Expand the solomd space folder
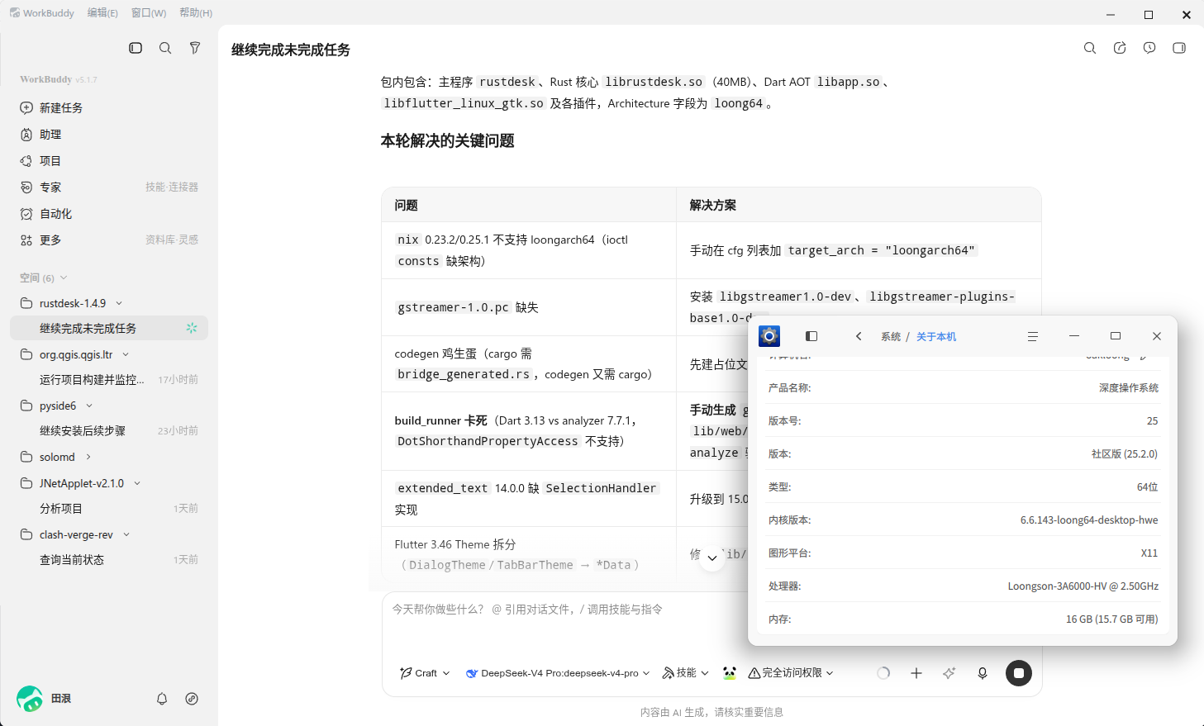The width and height of the screenshot is (1204, 726). 88,457
